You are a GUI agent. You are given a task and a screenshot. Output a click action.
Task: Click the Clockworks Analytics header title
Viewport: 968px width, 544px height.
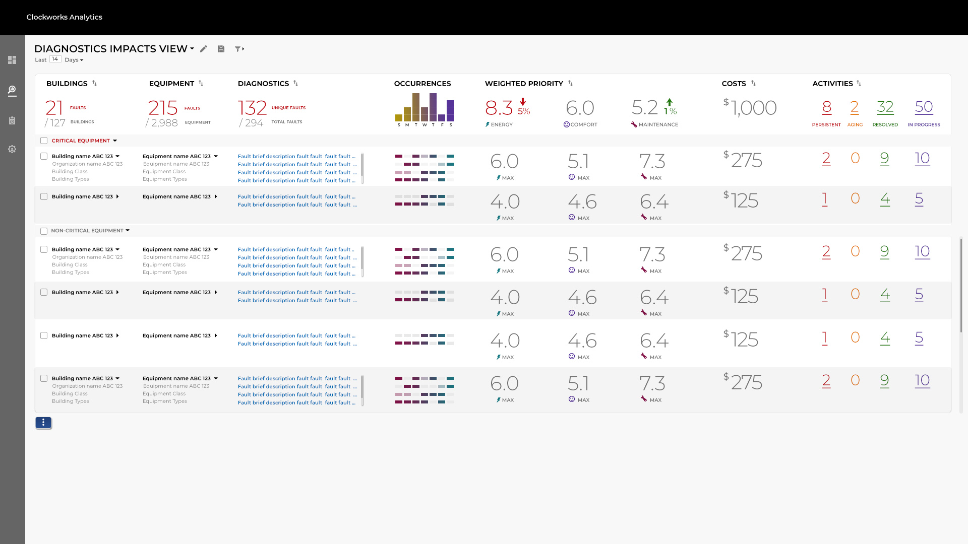tap(64, 17)
